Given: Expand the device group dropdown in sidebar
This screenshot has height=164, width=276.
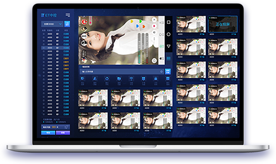Looking at the screenshot, I should 52,24.
